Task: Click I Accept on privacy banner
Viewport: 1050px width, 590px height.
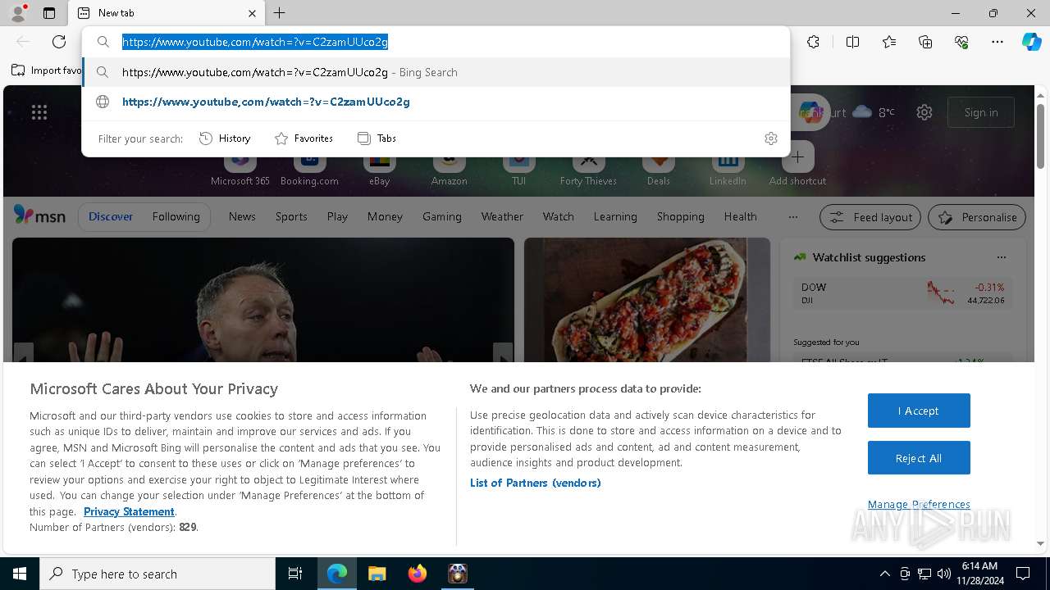Action: [919, 411]
